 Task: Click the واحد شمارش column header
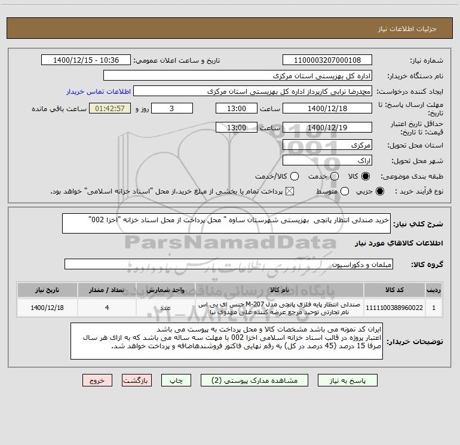coord(165,290)
